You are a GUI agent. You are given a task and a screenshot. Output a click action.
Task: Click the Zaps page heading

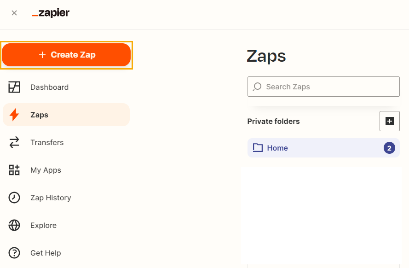[x=266, y=56]
